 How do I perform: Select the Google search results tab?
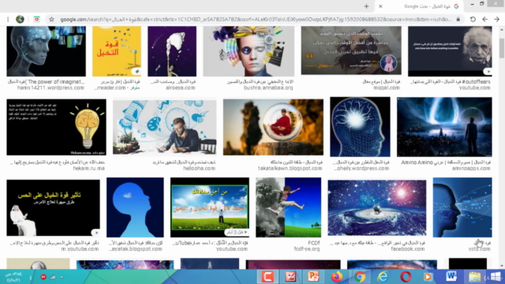point(420,6)
